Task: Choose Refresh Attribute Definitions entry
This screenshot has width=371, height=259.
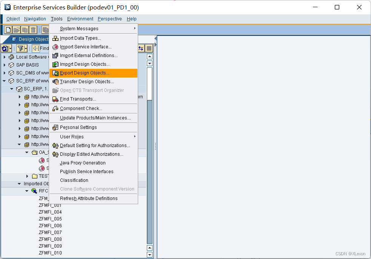Action: pyautogui.click(x=94, y=199)
